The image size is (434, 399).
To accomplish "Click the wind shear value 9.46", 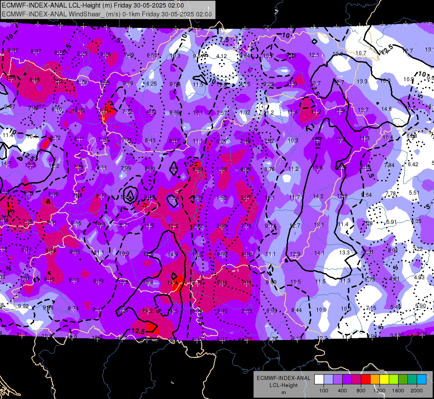I will coord(49,279).
